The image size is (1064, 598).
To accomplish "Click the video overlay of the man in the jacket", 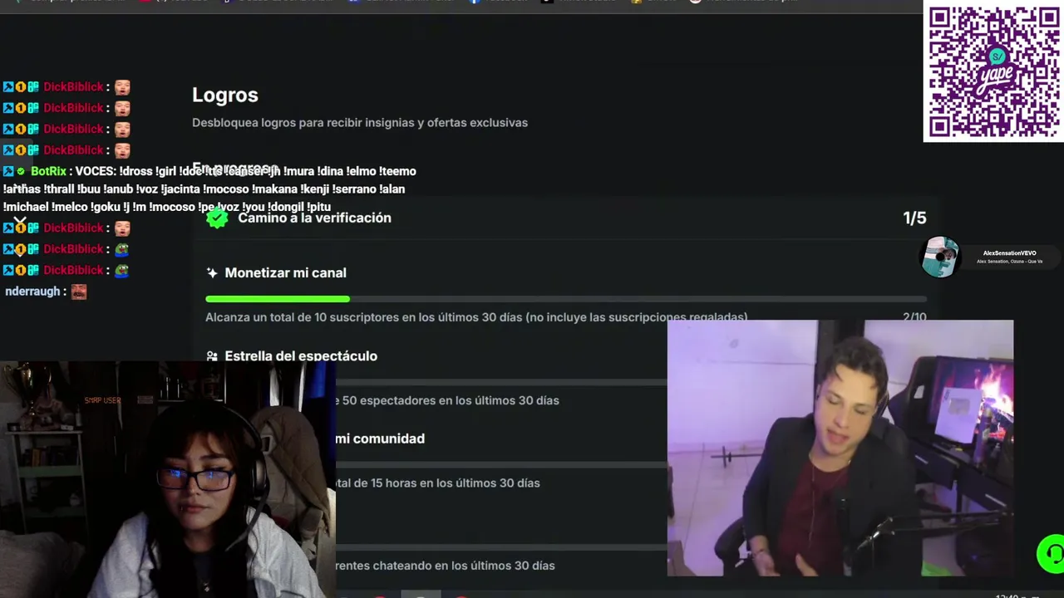I will (x=840, y=448).
